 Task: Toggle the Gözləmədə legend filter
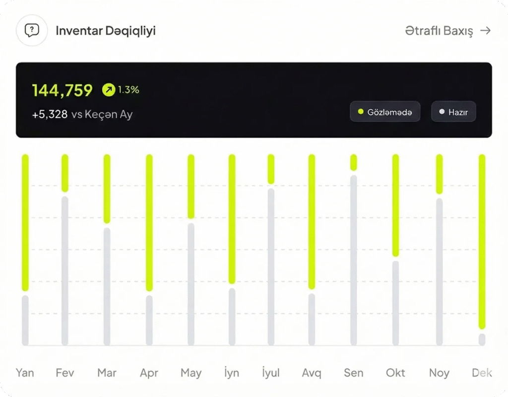tap(385, 112)
